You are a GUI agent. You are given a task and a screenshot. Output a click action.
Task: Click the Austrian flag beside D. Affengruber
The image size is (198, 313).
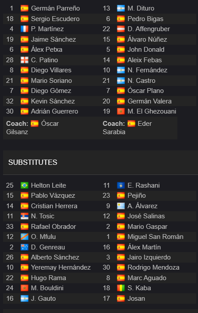(121, 29)
